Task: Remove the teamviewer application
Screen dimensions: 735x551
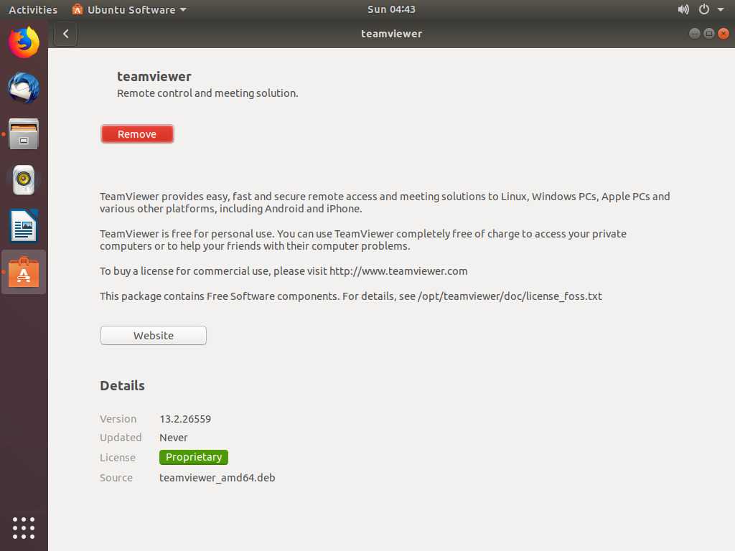Action: [137, 134]
